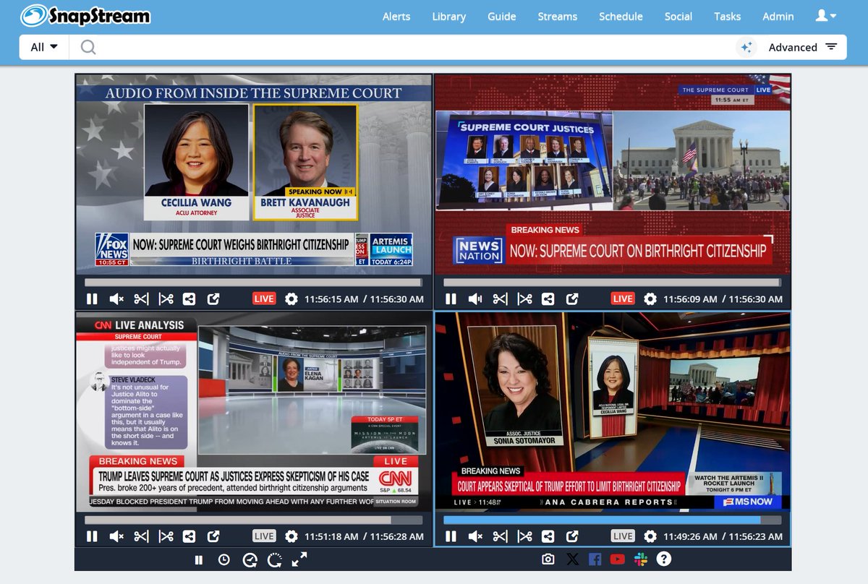This screenshot has width=868, height=584.
Task: Go to the Admin page
Action: click(778, 16)
